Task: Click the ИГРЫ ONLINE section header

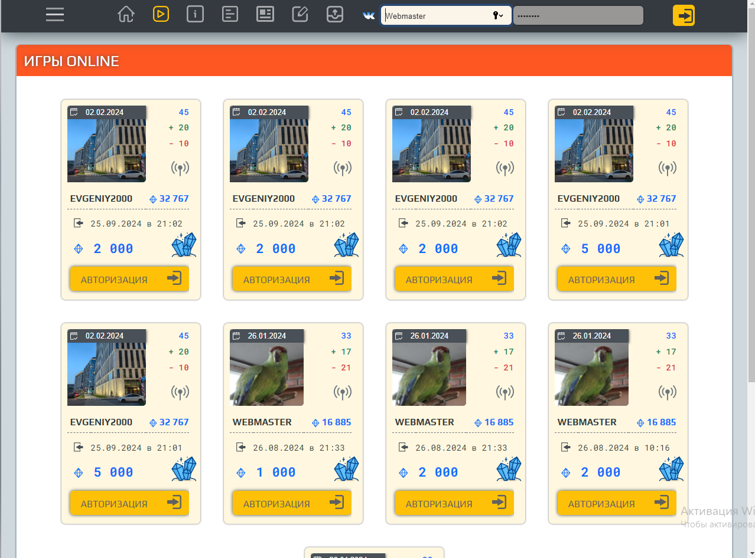Action: coord(374,61)
